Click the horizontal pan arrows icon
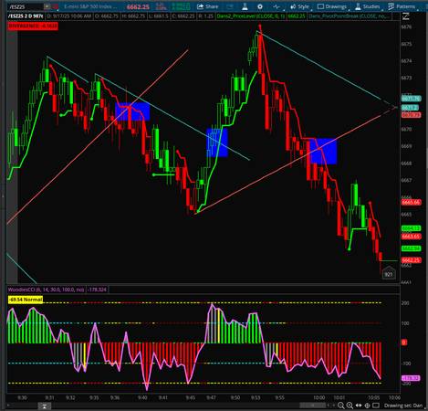 coord(359,406)
